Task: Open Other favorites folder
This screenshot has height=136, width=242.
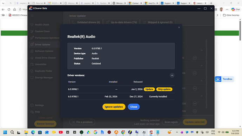Action: (231, 15)
